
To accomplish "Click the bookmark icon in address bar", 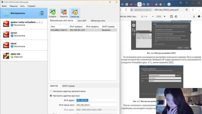I will (x=187, y=10).
